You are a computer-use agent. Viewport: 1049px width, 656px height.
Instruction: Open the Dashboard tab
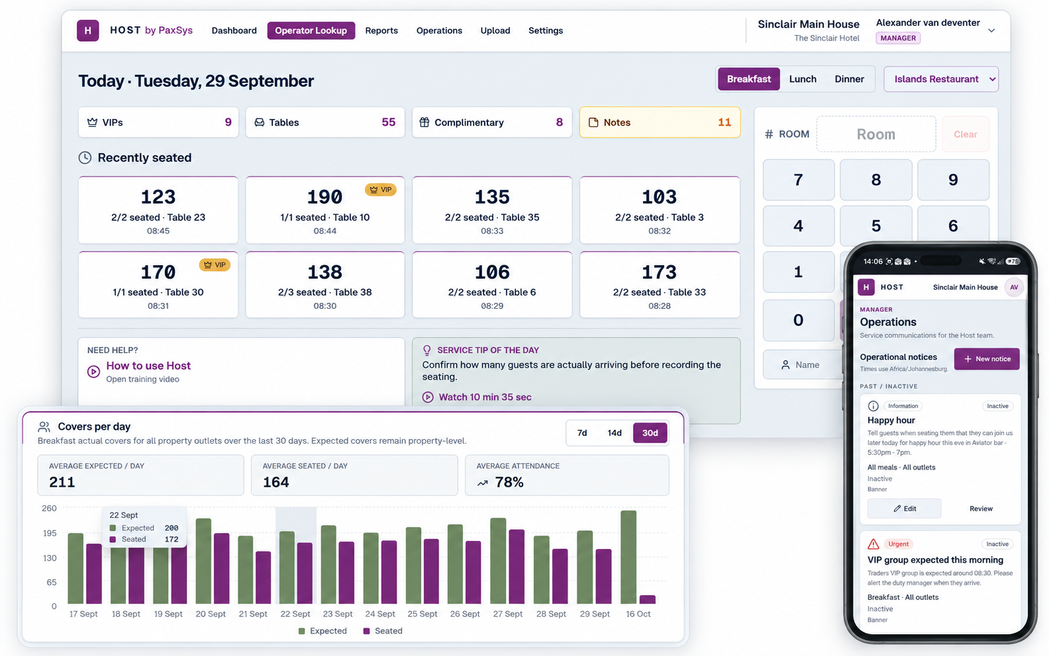[x=234, y=30]
